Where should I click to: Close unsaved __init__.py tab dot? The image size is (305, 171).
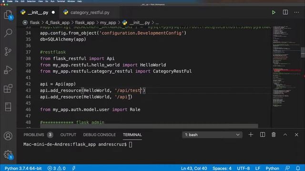coord(53,12)
